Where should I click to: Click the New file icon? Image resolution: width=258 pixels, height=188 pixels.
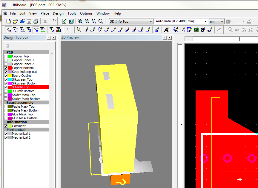(x=8, y=21)
